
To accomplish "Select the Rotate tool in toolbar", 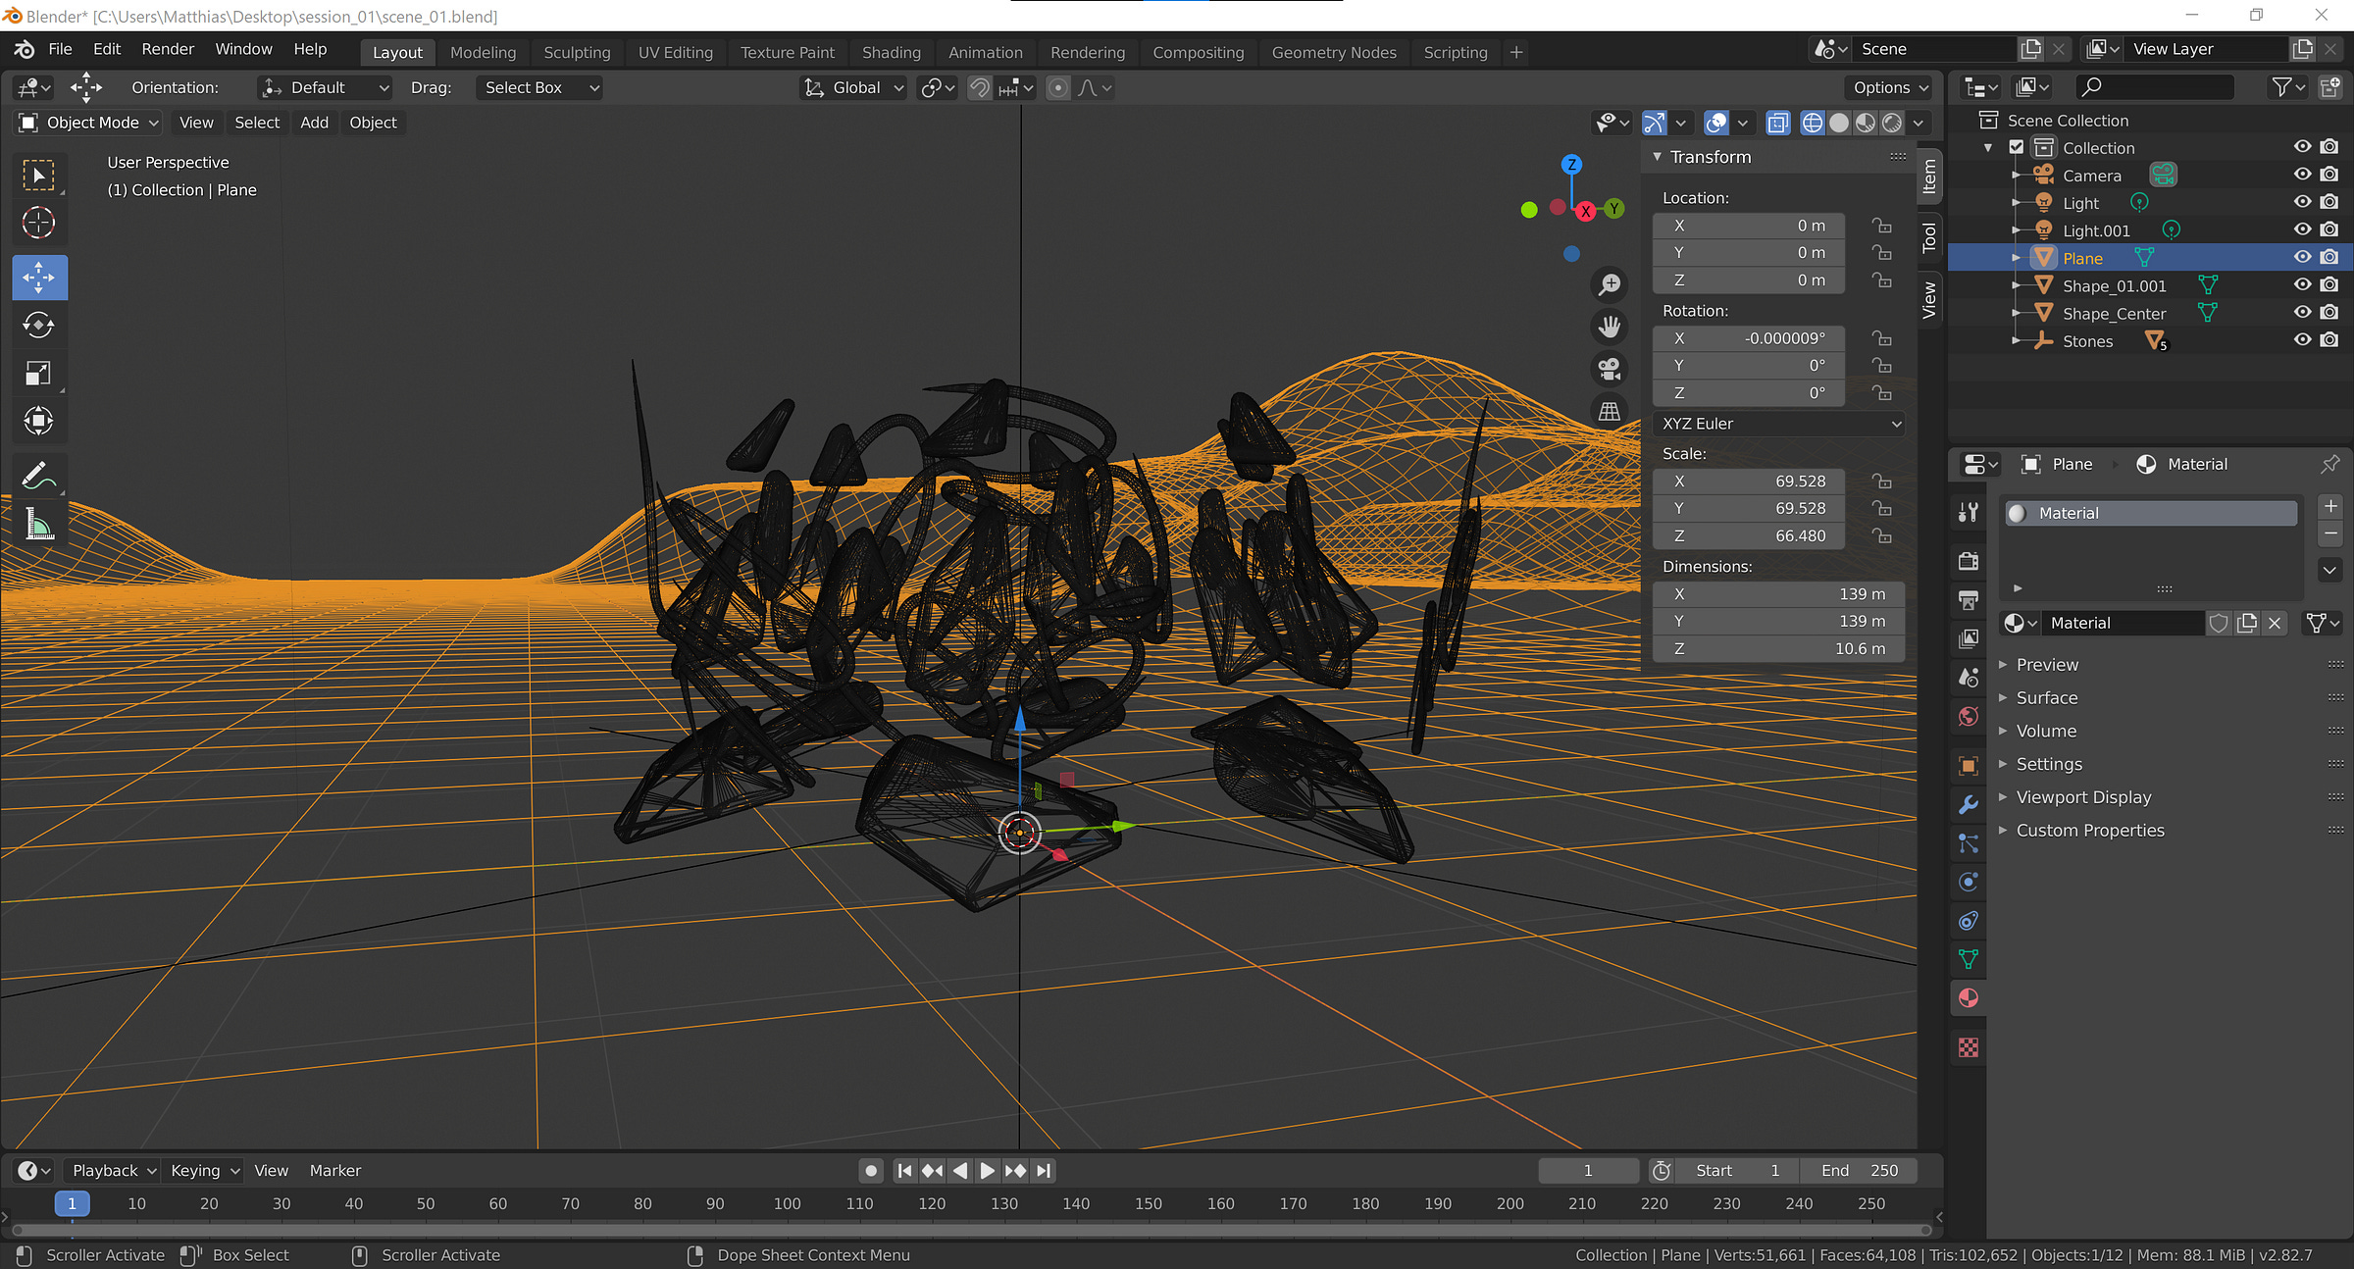I will (x=38, y=325).
